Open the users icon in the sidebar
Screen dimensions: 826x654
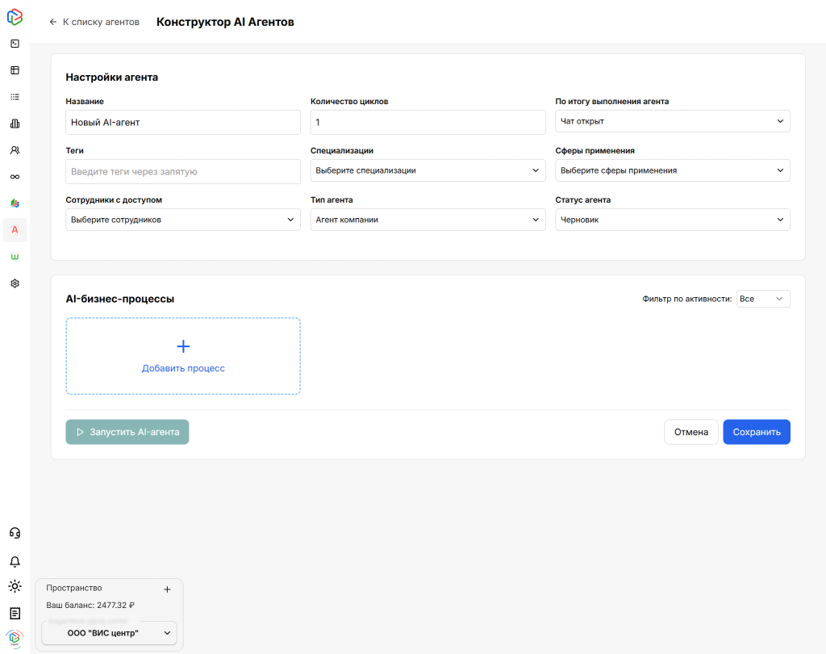(x=15, y=150)
